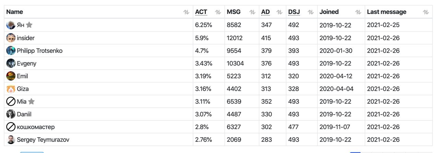
Task: Click the Daniil row name
Action: (24, 114)
